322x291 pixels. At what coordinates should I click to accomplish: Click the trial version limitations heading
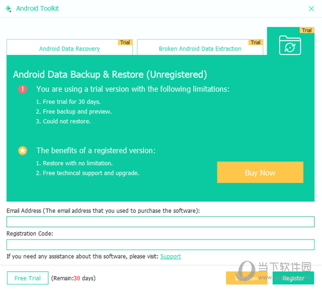[x=133, y=89]
